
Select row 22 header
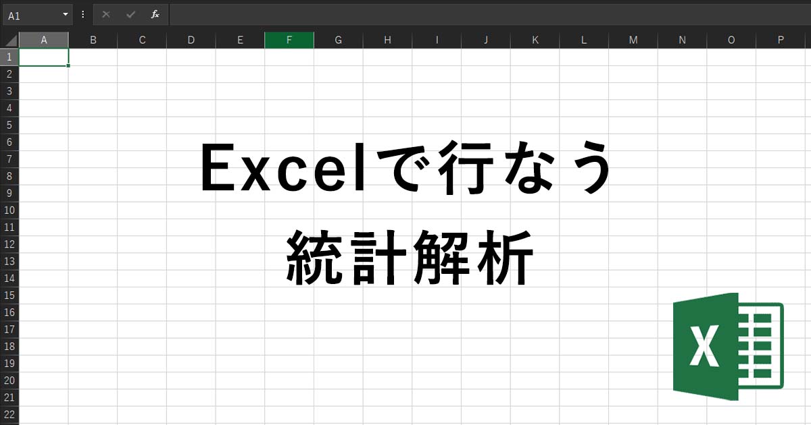click(9, 414)
